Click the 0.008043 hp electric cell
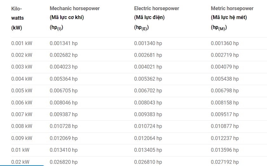Screen dimensions: 267x166 pyautogui.click(x=148, y=103)
